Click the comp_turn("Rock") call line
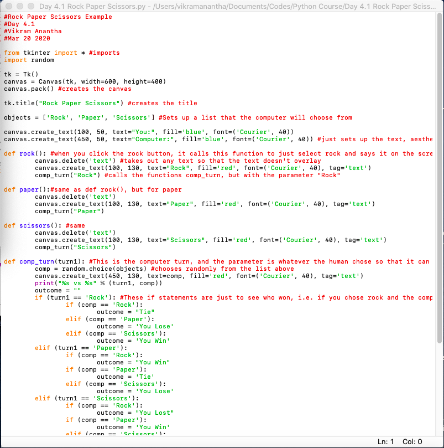Viewport: 444px width, 448px height. [x=187, y=175]
